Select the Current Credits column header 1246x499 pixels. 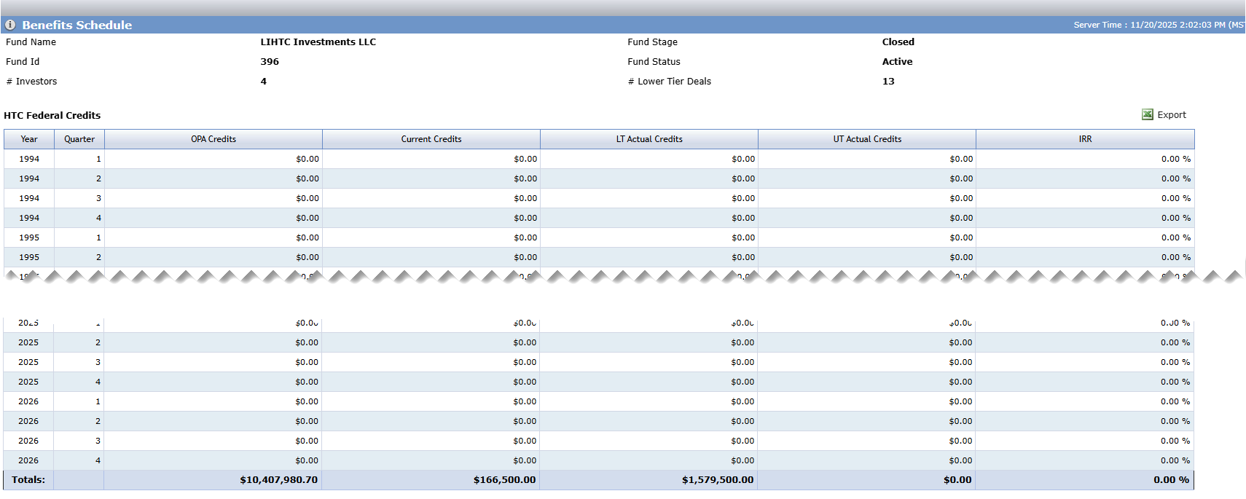tap(431, 139)
